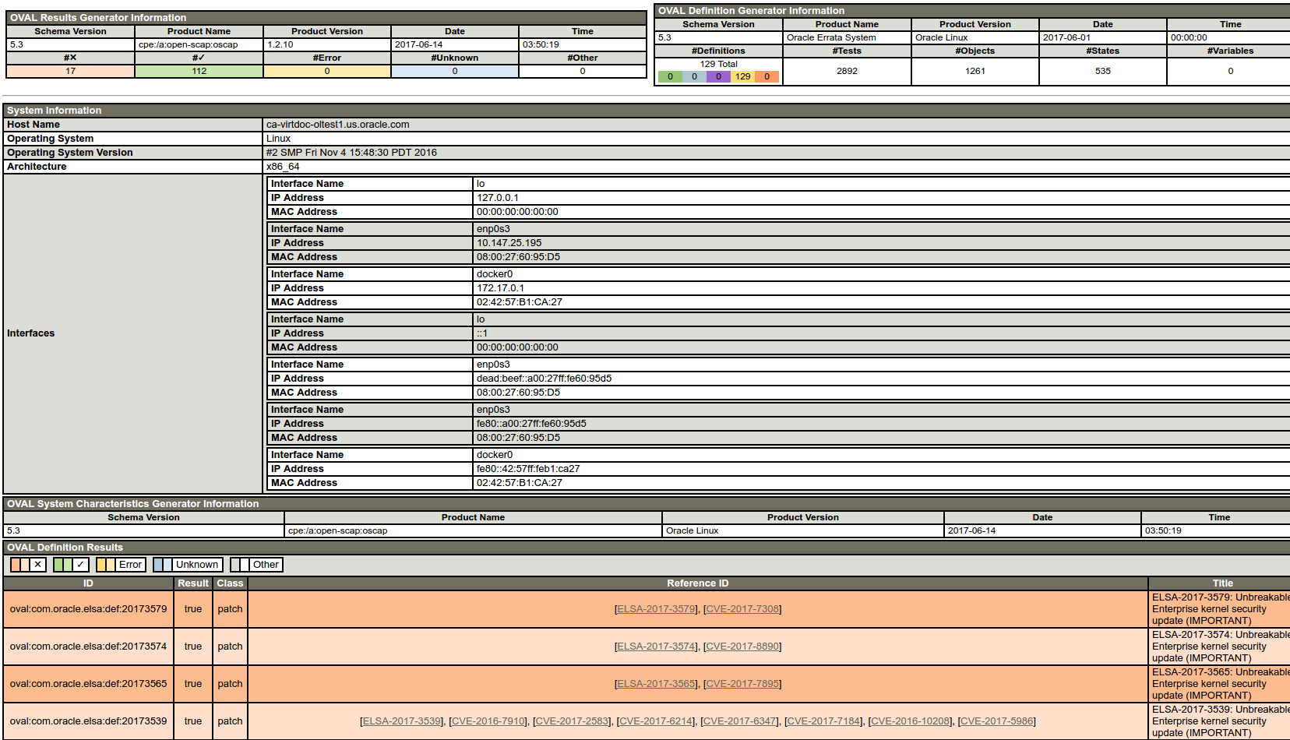Click the ID column header
Image resolution: width=1290 pixels, height=740 pixels.
coord(88,583)
